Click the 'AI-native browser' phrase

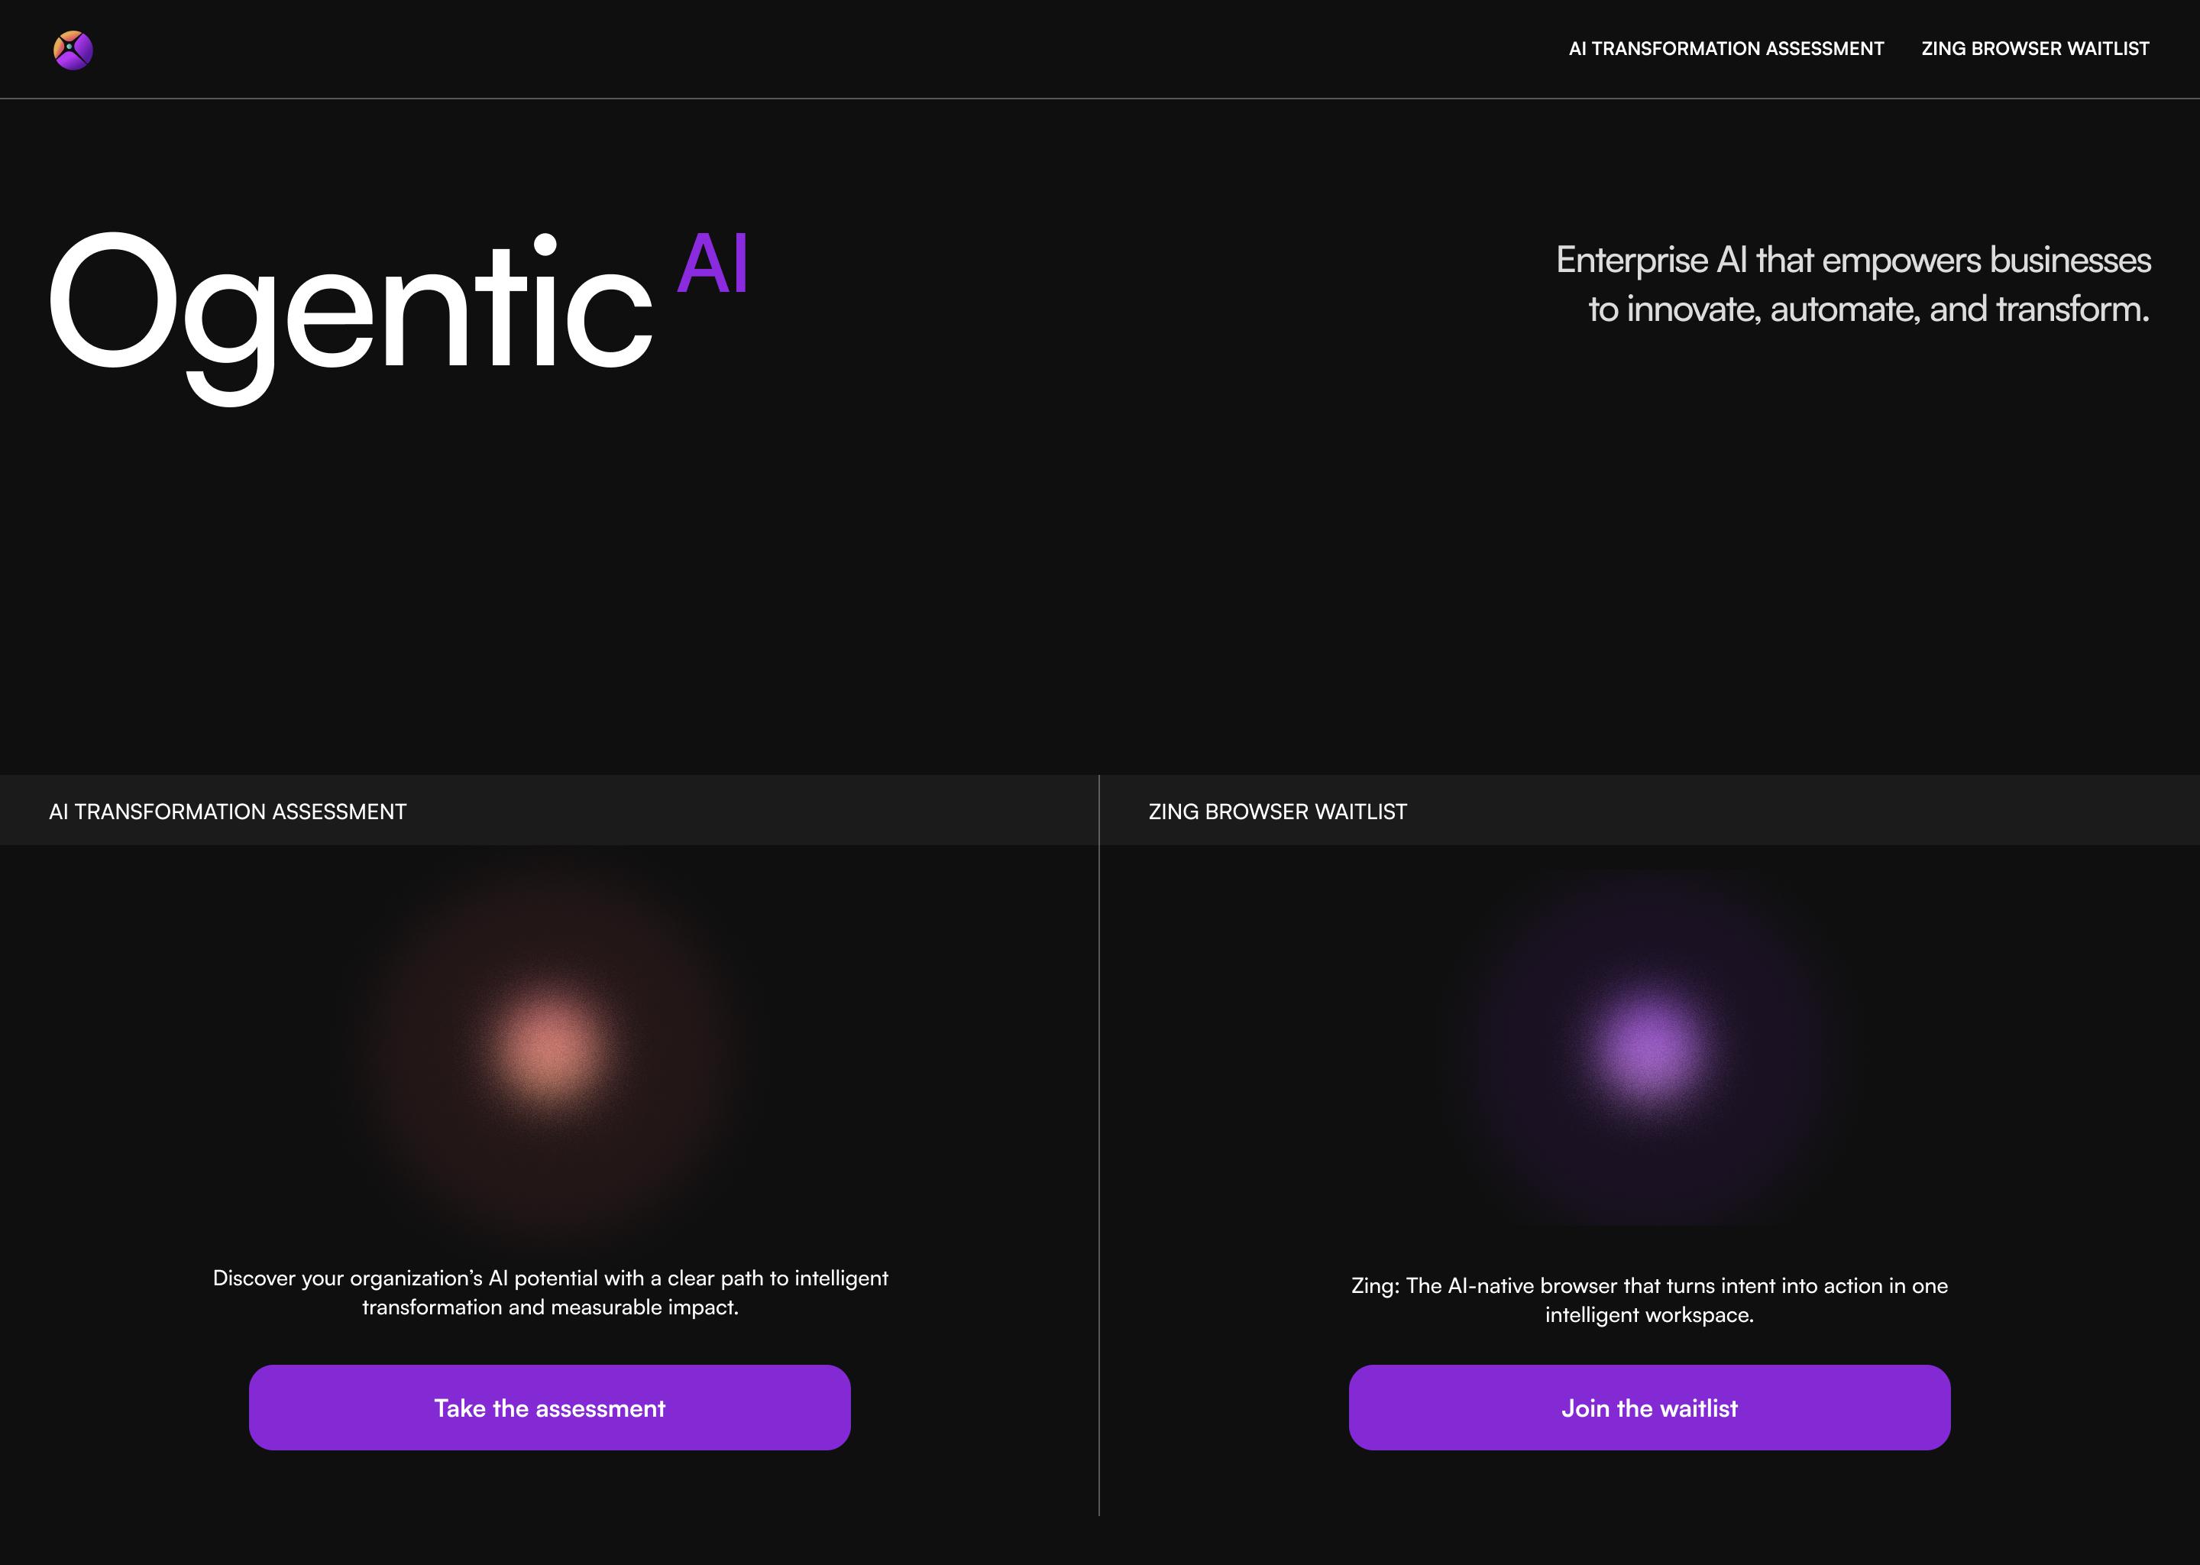click(1528, 1285)
